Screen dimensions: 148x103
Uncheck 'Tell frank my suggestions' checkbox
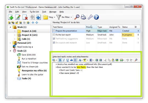pos(54,39)
